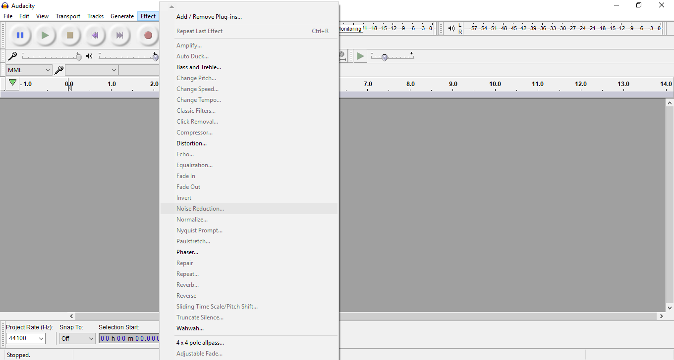Image resolution: width=674 pixels, height=360 pixels.
Task: Choose Wahwah... effect
Action: coord(249,328)
